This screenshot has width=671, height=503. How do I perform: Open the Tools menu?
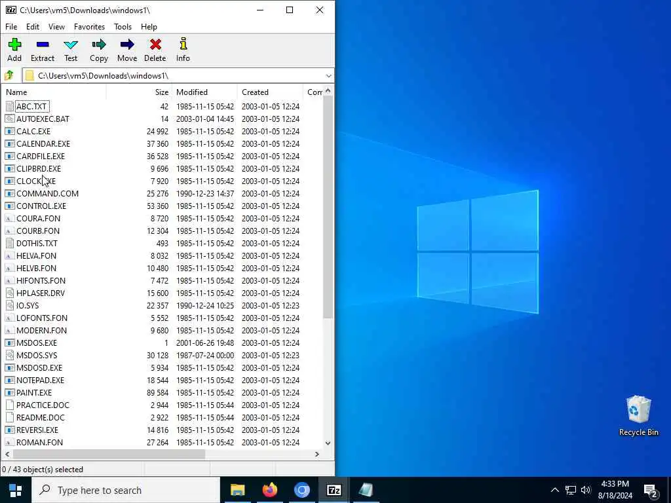(x=123, y=26)
